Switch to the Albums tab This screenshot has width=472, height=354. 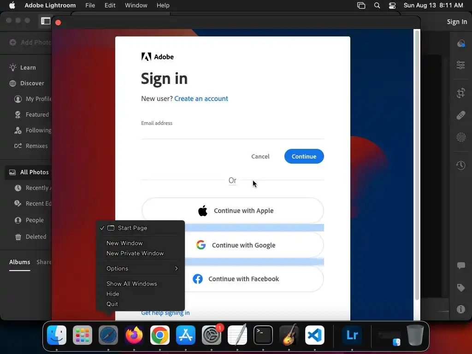coord(19,262)
